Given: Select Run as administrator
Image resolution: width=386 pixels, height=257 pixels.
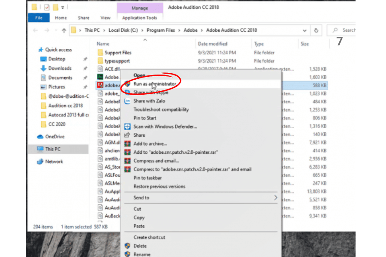Looking at the screenshot, I should (154, 84).
